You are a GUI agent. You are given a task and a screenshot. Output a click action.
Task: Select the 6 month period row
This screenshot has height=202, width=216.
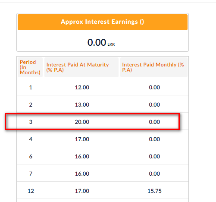[x=103, y=156]
